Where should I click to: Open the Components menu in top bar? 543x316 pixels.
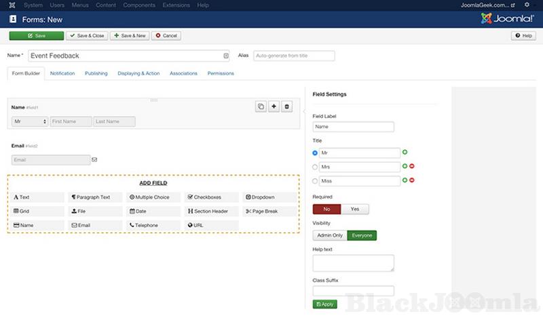(x=138, y=5)
